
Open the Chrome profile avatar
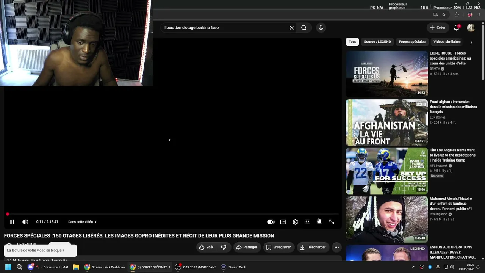click(470, 14)
